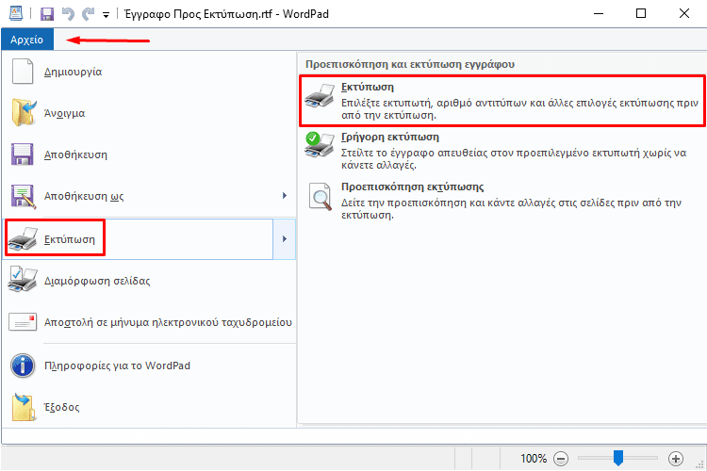This screenshot has width=707, height=471.
Task: Maximize the WordPad window
Action: pos(641,13)
